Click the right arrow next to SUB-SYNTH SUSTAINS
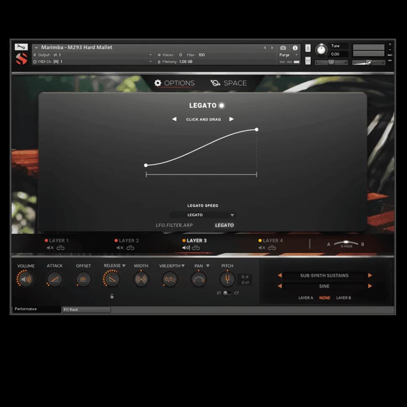Viewport: 407px width, 407px height. (370, 275)
